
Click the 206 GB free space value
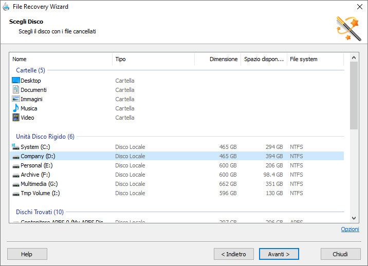[x=274, y=165]
